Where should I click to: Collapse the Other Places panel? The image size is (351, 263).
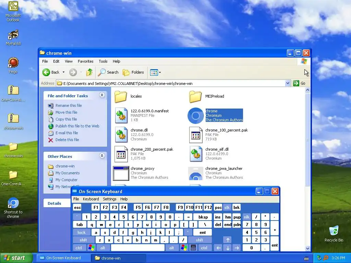click(x=102, y=156)
